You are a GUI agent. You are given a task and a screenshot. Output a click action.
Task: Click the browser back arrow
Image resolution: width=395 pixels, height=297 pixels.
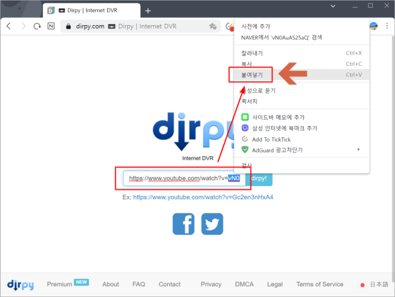(x=9, y=26)
